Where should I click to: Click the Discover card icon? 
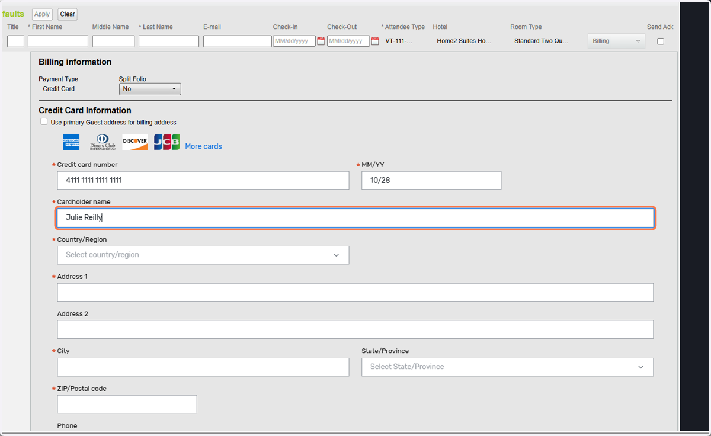(135, 142)
